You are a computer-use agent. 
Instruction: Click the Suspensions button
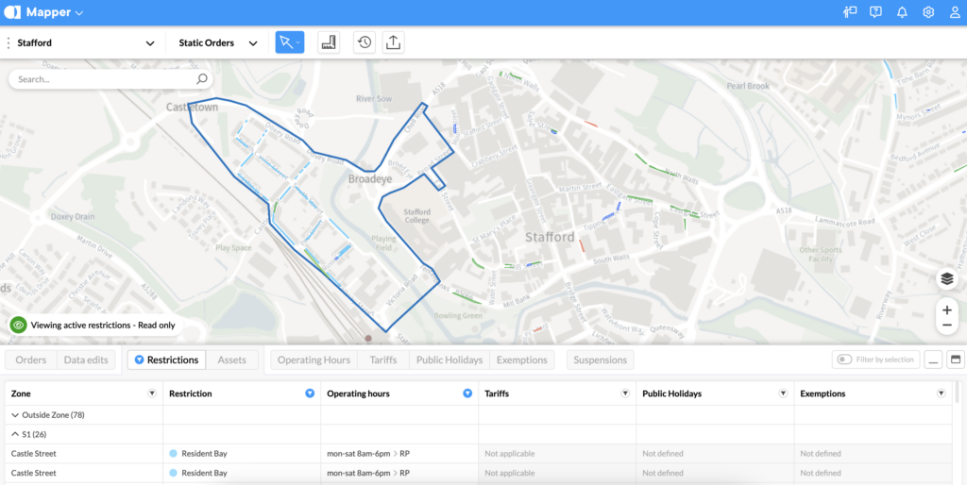click(600, 360)
